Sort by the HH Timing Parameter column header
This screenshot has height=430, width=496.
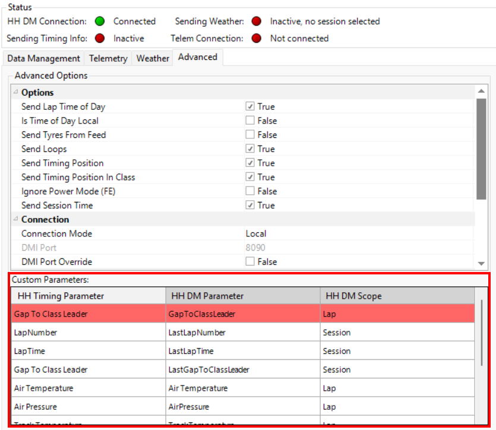88,296
